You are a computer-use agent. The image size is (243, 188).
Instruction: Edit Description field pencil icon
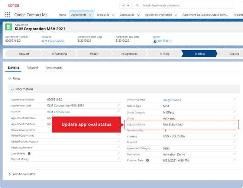point(234,154)
